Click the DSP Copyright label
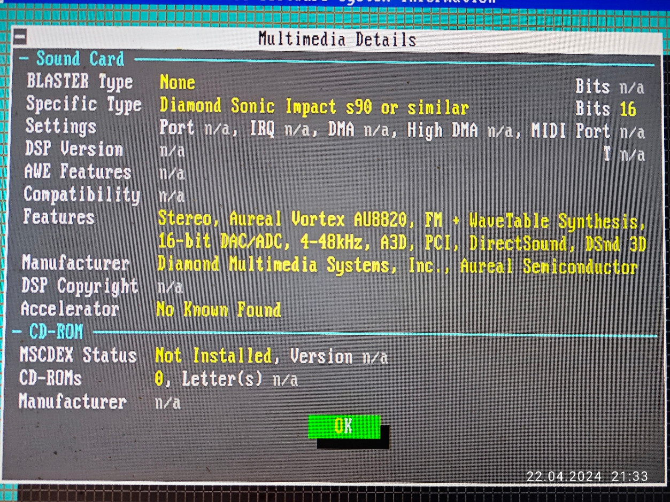 coord(80,286)
